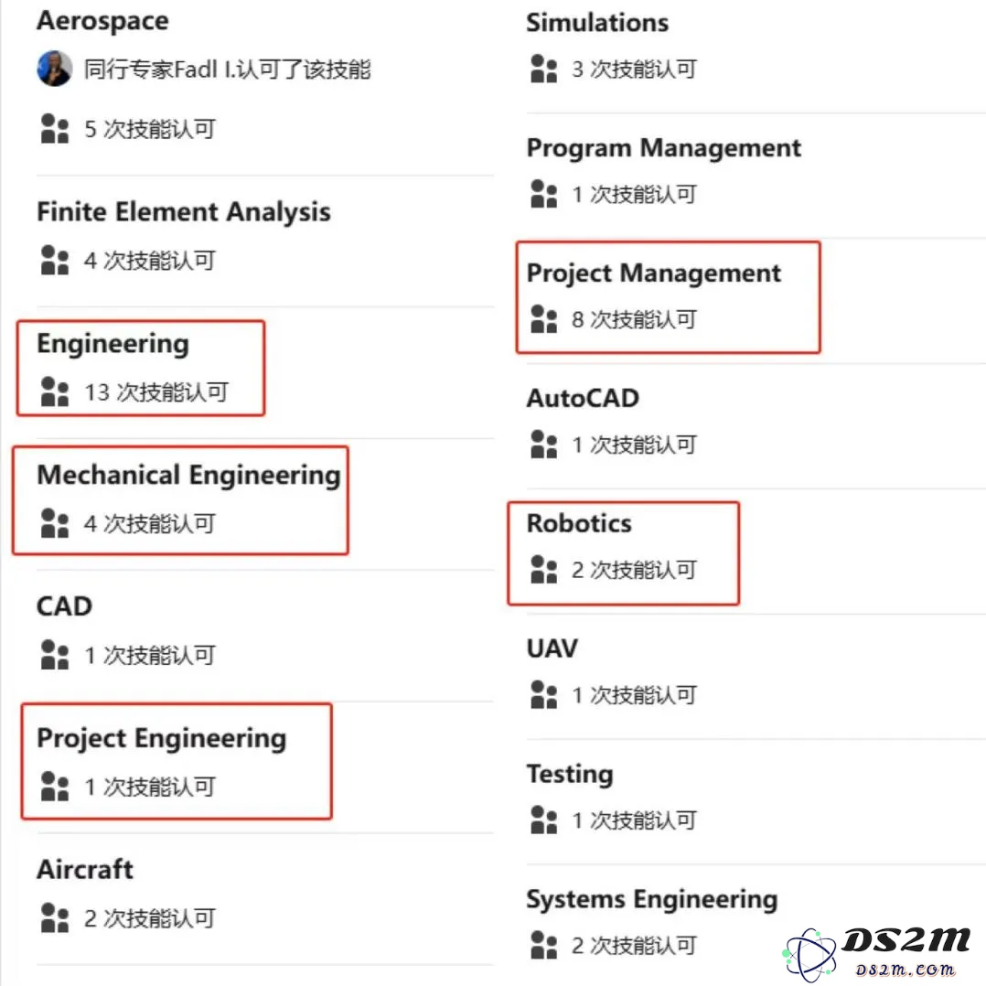Image resolution: width=986 pixels, height=986 pixels.
Task: Click the endorsers icon under Engineering
Action: (54, 391)
